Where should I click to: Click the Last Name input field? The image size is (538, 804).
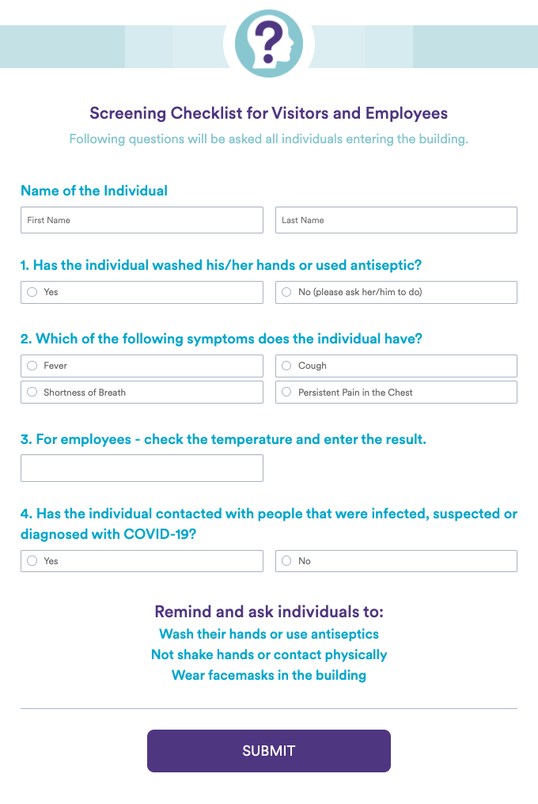[396, 220]
